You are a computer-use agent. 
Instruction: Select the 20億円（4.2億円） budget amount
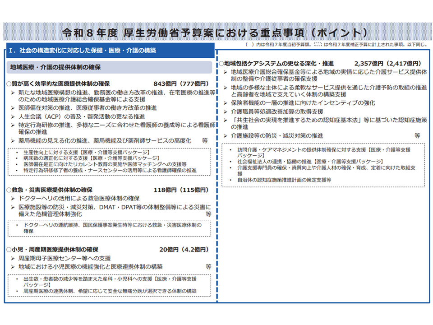click(184, 249)
